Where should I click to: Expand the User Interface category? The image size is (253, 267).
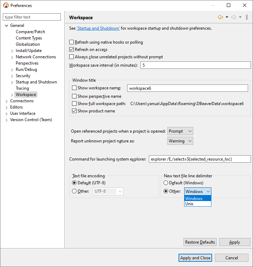[7, 114]
